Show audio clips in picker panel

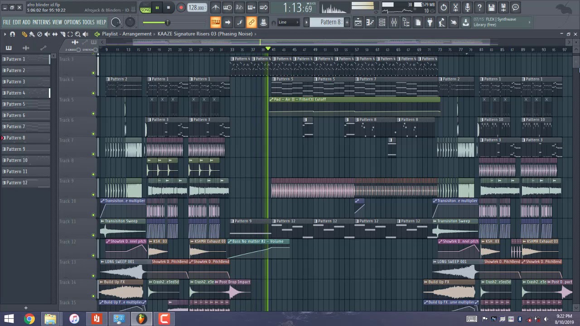[26, 48]
